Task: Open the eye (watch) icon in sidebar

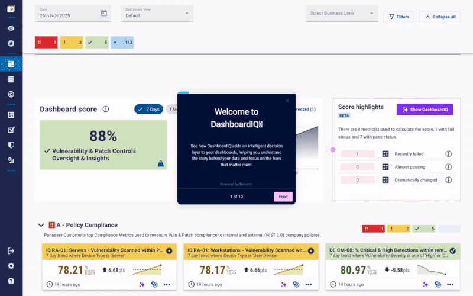Action: click(x=11, y=28)
